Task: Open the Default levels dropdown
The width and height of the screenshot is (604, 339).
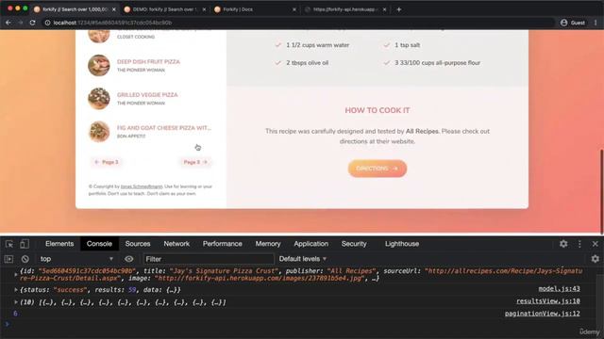Action: (303, 259)
